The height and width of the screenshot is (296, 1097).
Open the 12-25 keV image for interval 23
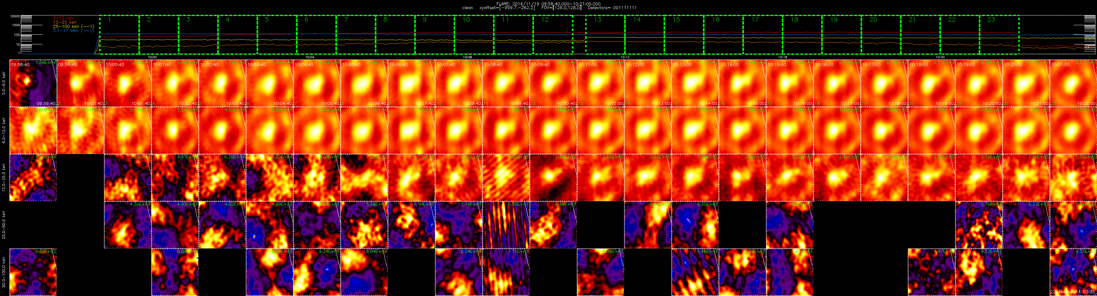(1073, 177)
